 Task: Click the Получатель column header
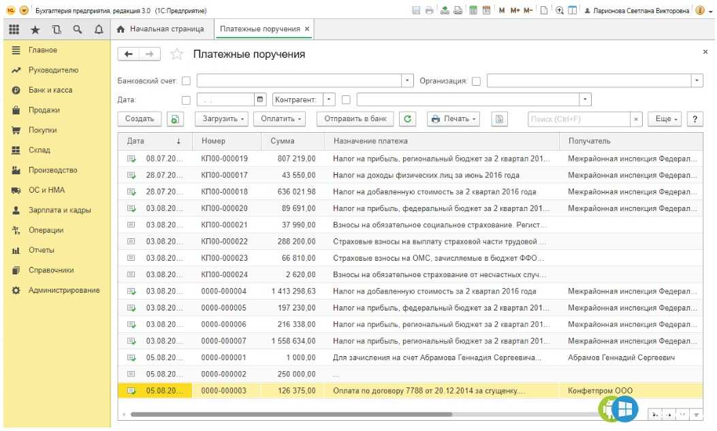(631, 141)
